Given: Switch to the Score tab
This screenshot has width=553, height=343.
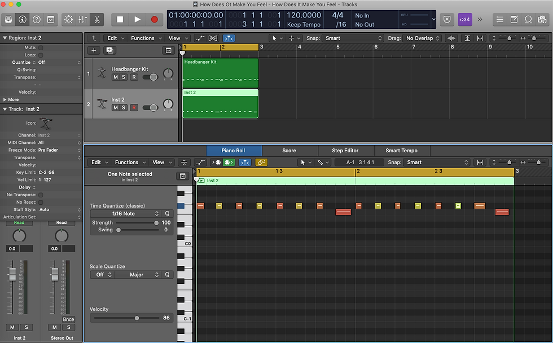Looking at the screenshot, I should pos(289,151).
